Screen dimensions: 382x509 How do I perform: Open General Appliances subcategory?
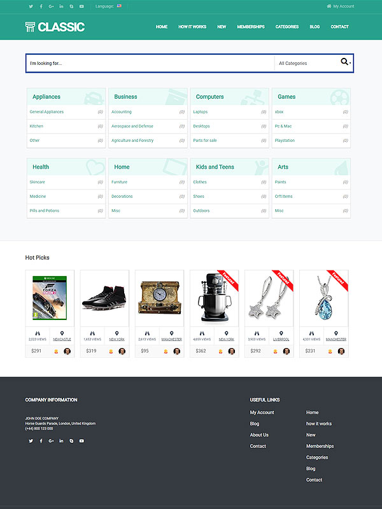46,112
